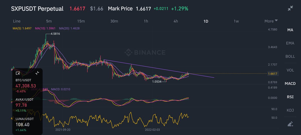Click the 2021-09-20 date label
301x135 pixels.
click(x=63, y=130)
